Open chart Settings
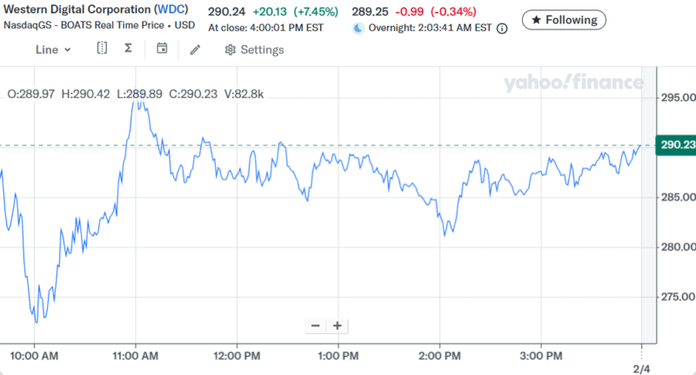This screenshot has height=375, width=696. coord(254,49)
